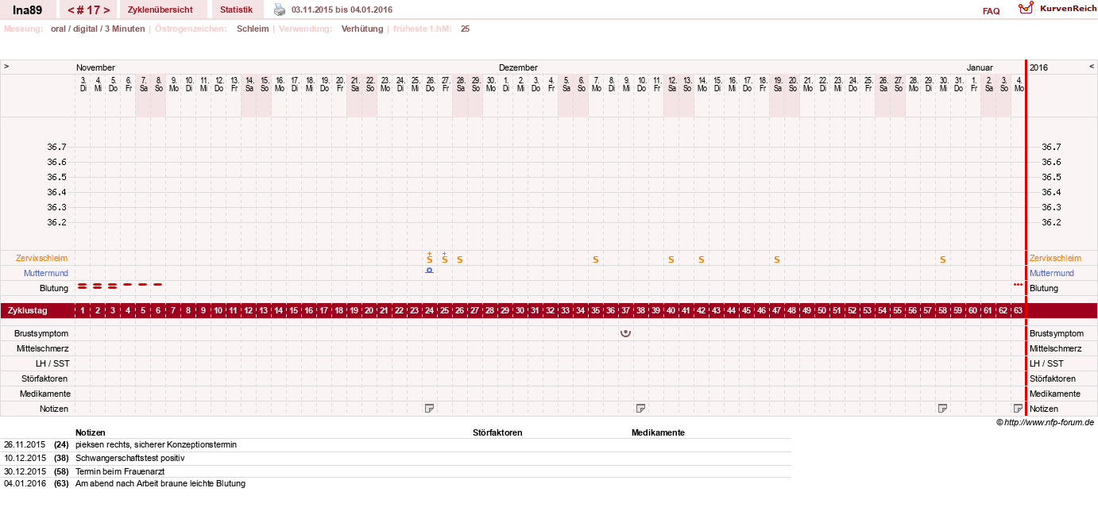This screenshot has width=1098, height=511.
Task: Click the left 36.7 temperature axis label
Action: (x=56, y=147)
